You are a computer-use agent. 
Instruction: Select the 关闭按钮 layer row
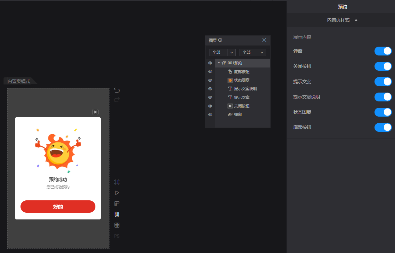click(x=243, y=106)
